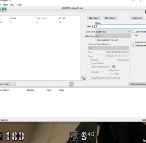Click the save floppy disk icon
Viewport: 146px width, 143px height.
tap(4, 10)
